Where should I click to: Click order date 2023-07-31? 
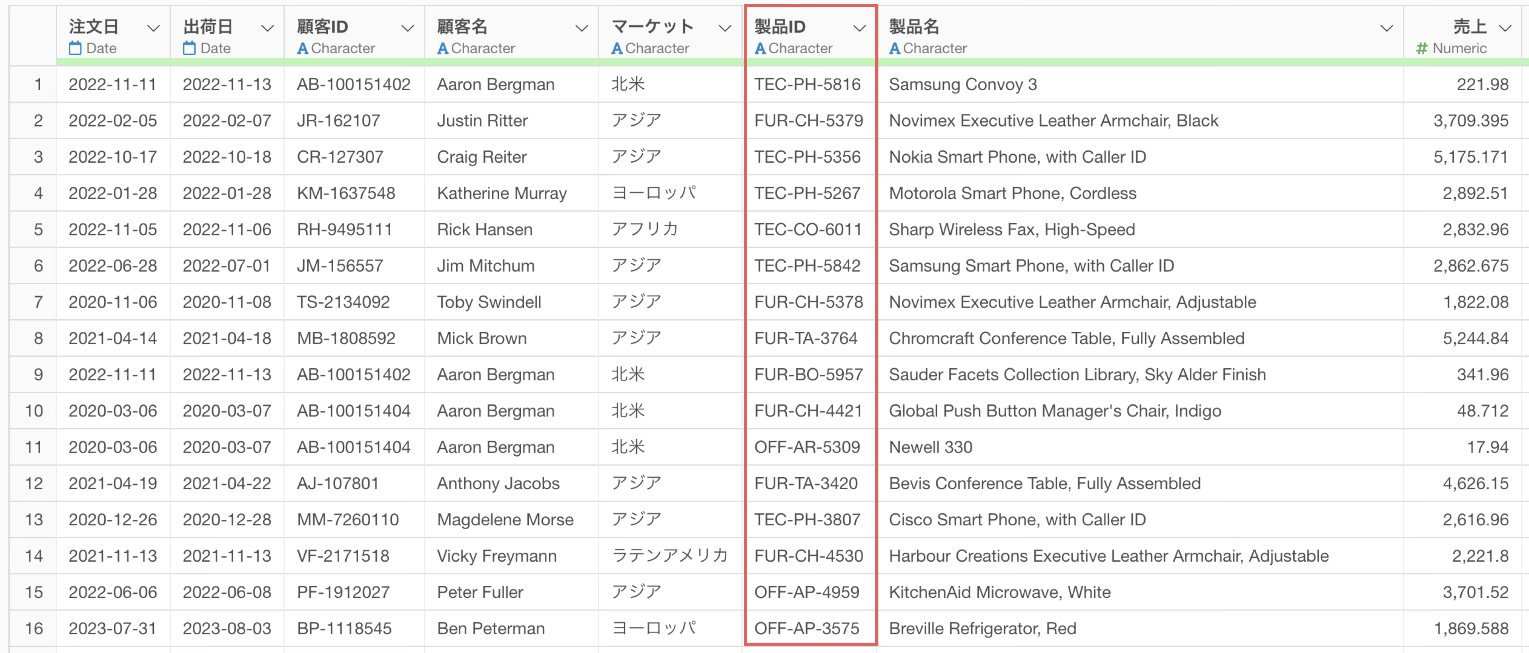pos(113,629)
